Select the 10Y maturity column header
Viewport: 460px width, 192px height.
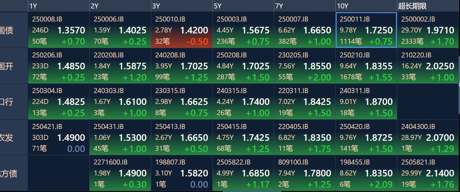(366, 6)
